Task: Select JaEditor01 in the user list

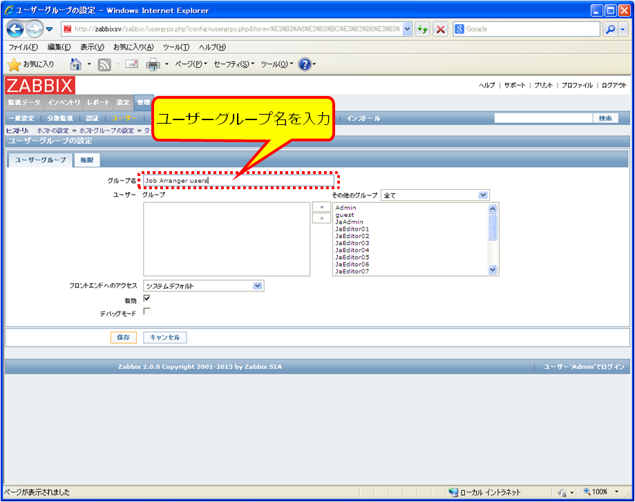Action: pyautogui.click(x=352, y=229)
